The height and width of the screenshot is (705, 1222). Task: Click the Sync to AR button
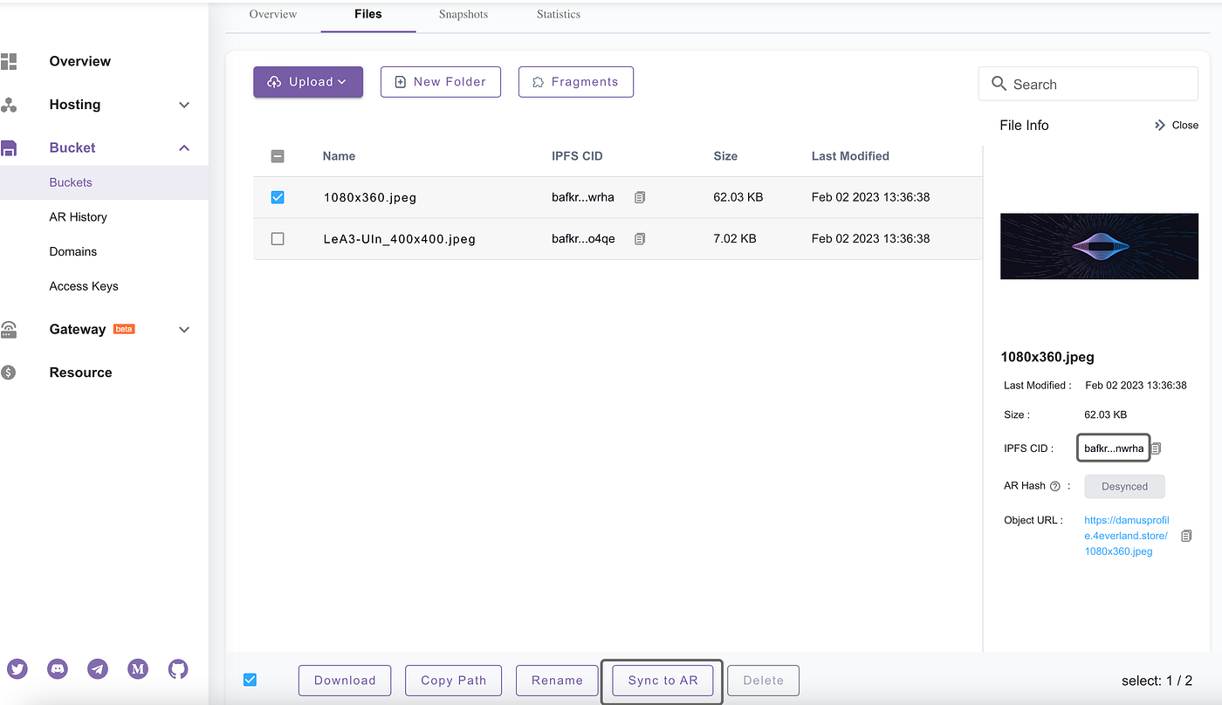[x=662, y=681]
